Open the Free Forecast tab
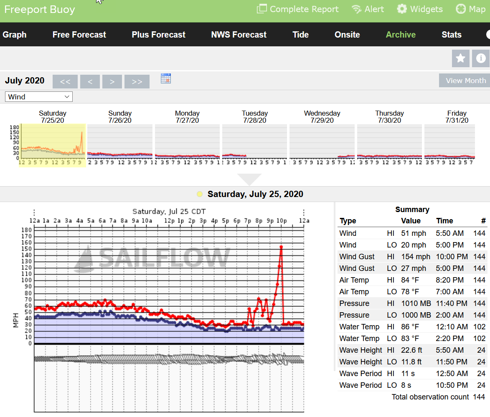Image resolution: width=490 pixels, height=417 pixels. click(79, 35)
